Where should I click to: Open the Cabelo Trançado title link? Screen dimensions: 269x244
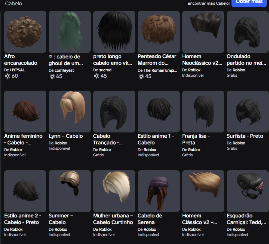(108, 139)
